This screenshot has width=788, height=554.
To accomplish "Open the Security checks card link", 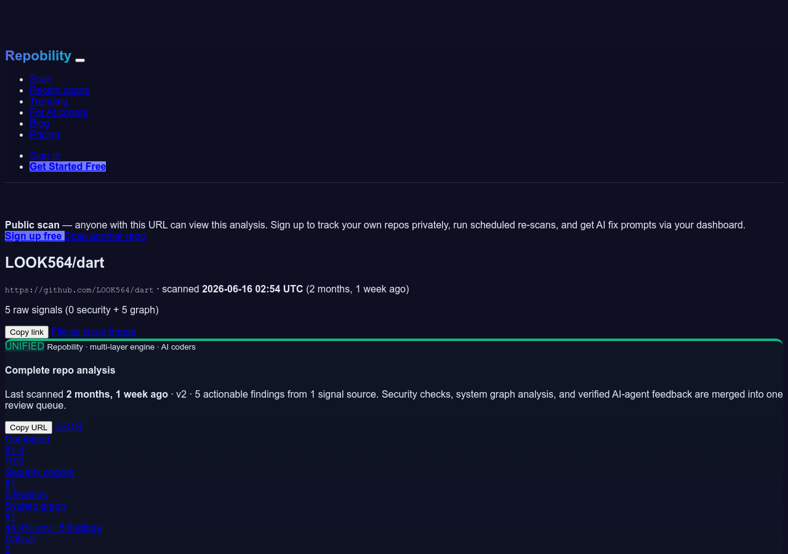I will (39, 483).
